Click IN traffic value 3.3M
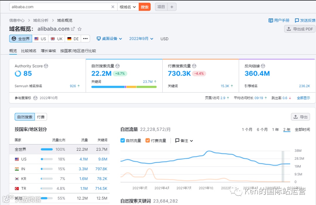Viewport: 316px width, 205px height. click(x=83, y=169)
